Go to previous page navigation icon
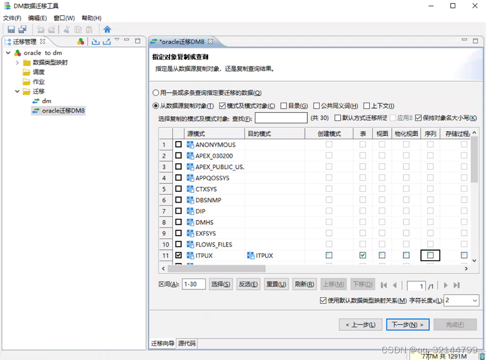The height and width of the screenshot is (360, 486). [x=394, y=285]
